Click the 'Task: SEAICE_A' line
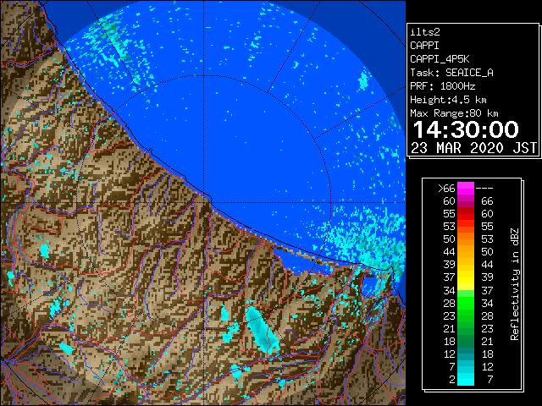Screen dimensions: 542x406 point(451,73)
